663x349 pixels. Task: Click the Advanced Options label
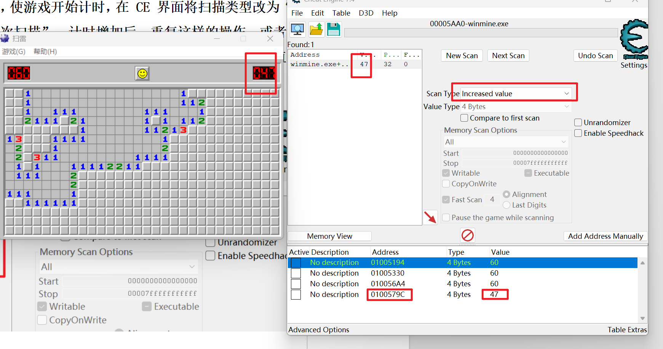pyautogui.click(x=319, y=330)
